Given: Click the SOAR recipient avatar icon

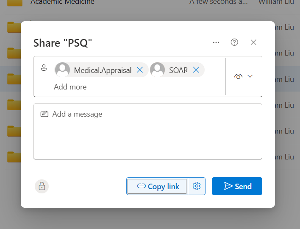Looking at the screenshot, I should (x=158, y=70).
